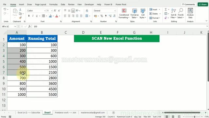
Task: Click the Borders grid icon
Action: pos(43,16)
